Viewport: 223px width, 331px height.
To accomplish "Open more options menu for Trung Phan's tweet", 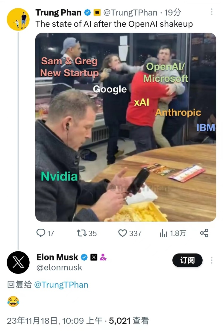I will point(211,12).
